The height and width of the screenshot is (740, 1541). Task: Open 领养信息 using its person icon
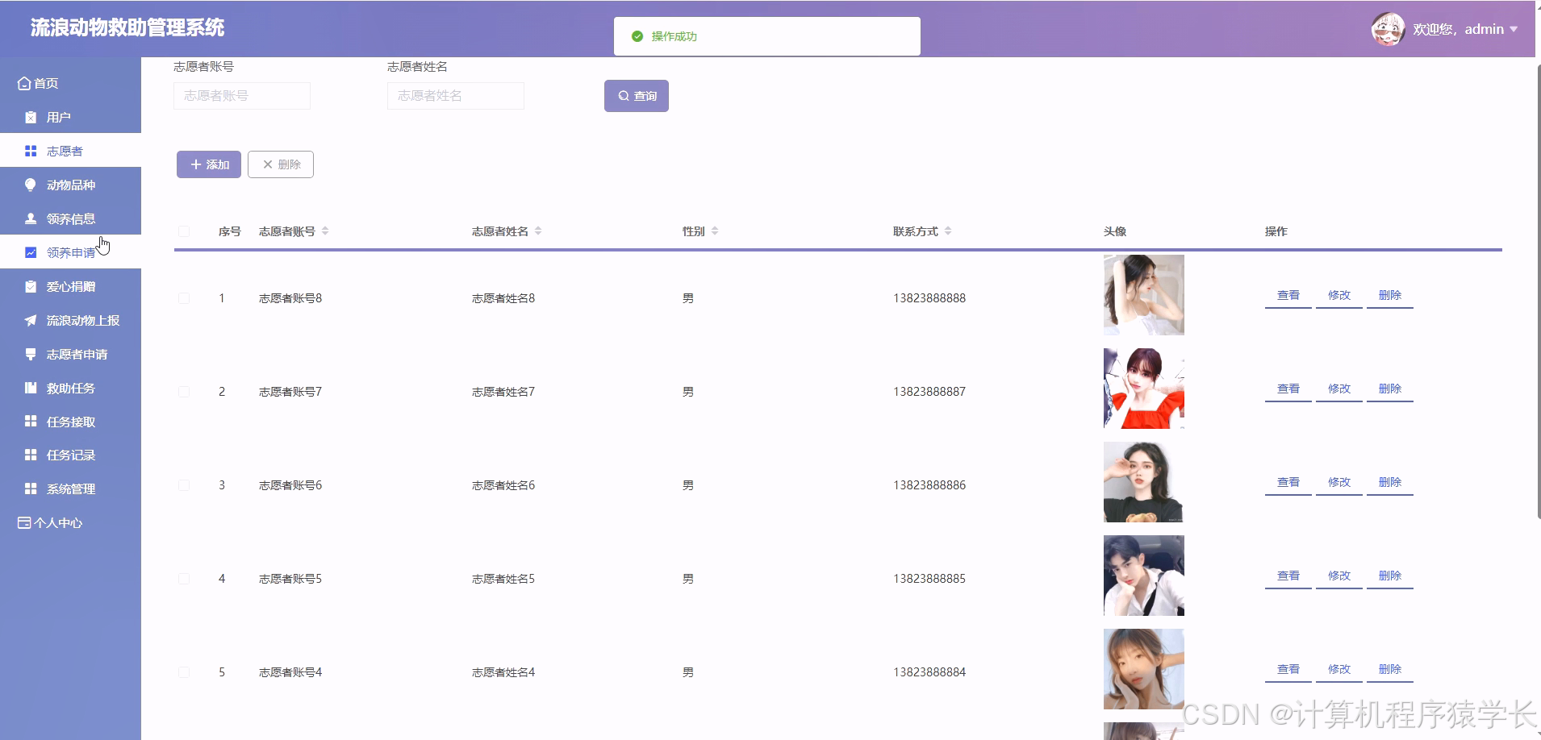coord(30,218)
